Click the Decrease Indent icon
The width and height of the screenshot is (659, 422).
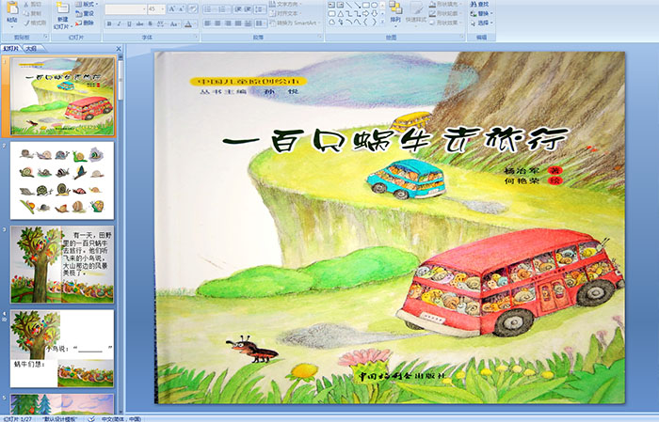238,8
